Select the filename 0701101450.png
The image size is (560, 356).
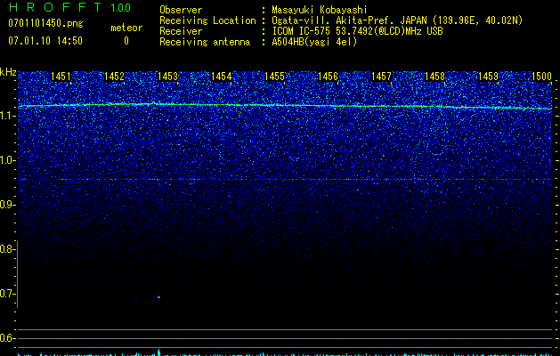[45, 23]
